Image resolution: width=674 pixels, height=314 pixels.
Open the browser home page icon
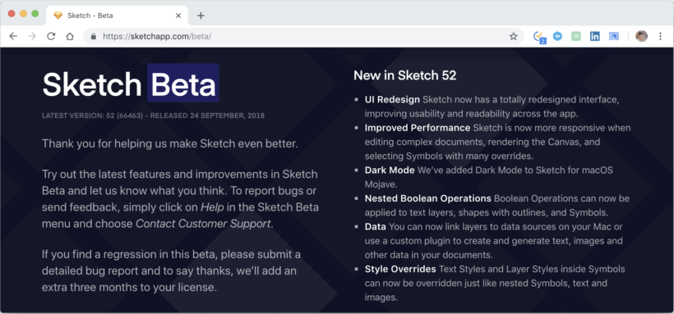[70, 36]
